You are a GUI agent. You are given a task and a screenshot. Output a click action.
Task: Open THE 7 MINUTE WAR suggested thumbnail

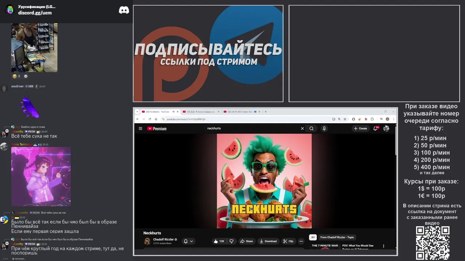325,246
